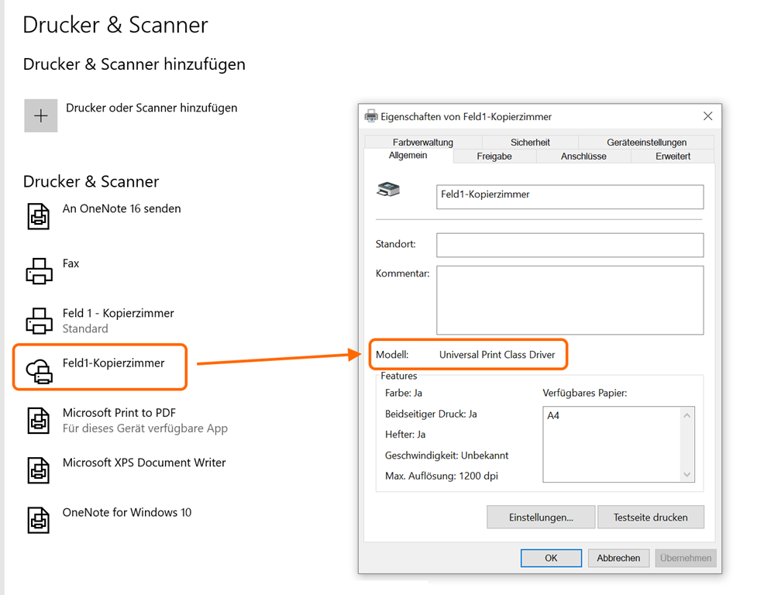Click the plus icon to add printer
757x595 pixels.
[x=41, y=116]
